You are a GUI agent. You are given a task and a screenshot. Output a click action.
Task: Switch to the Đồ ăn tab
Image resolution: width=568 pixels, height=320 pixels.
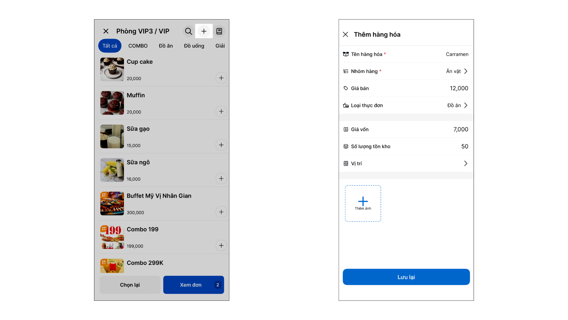pyautogui.click(x=166, y=46)
